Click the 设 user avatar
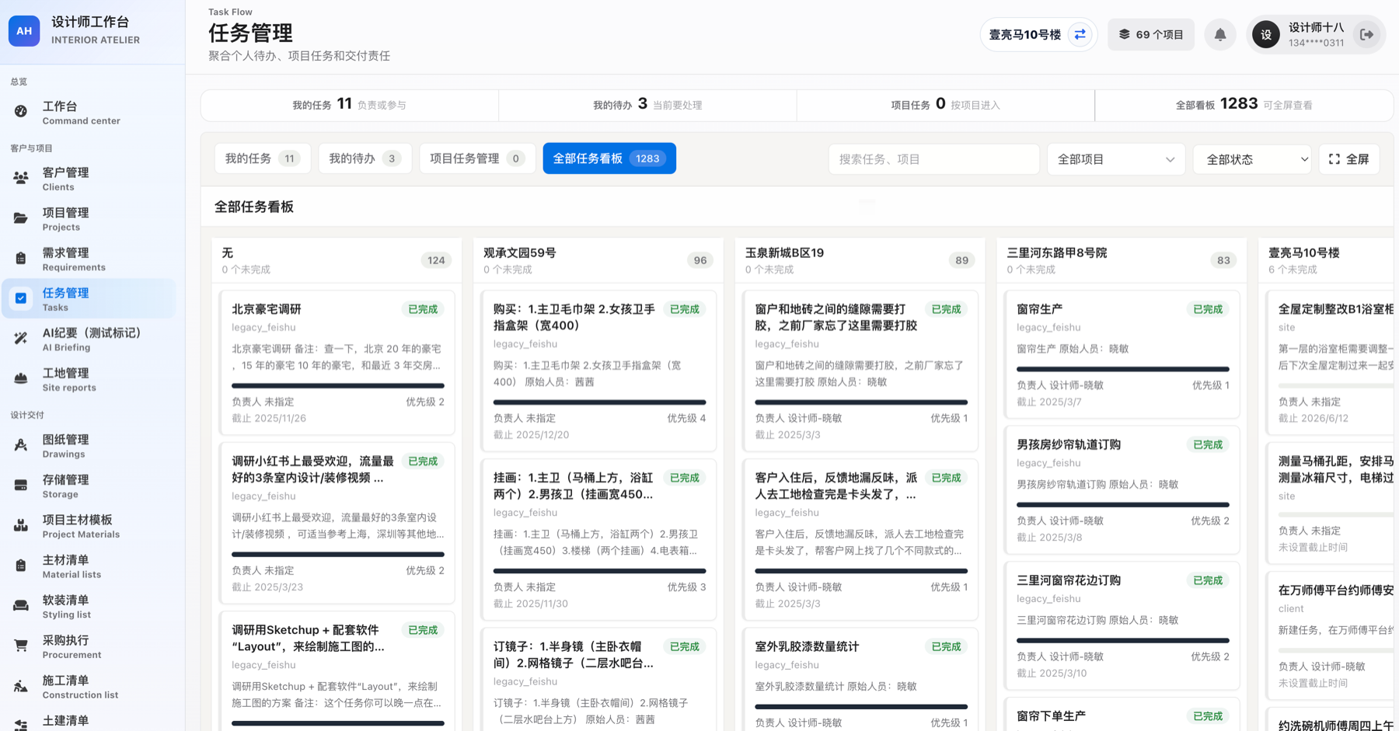Viewport: 1399px width, 731px height. click(1266, 35)
